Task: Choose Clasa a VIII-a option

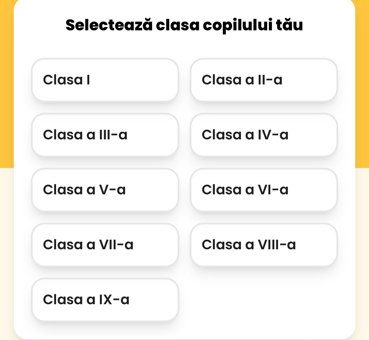Action: click(264, 245)
